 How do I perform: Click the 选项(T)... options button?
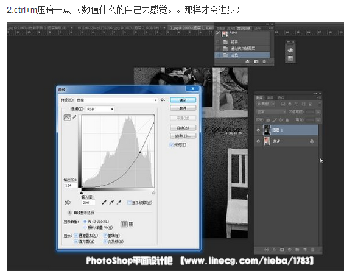183,136
